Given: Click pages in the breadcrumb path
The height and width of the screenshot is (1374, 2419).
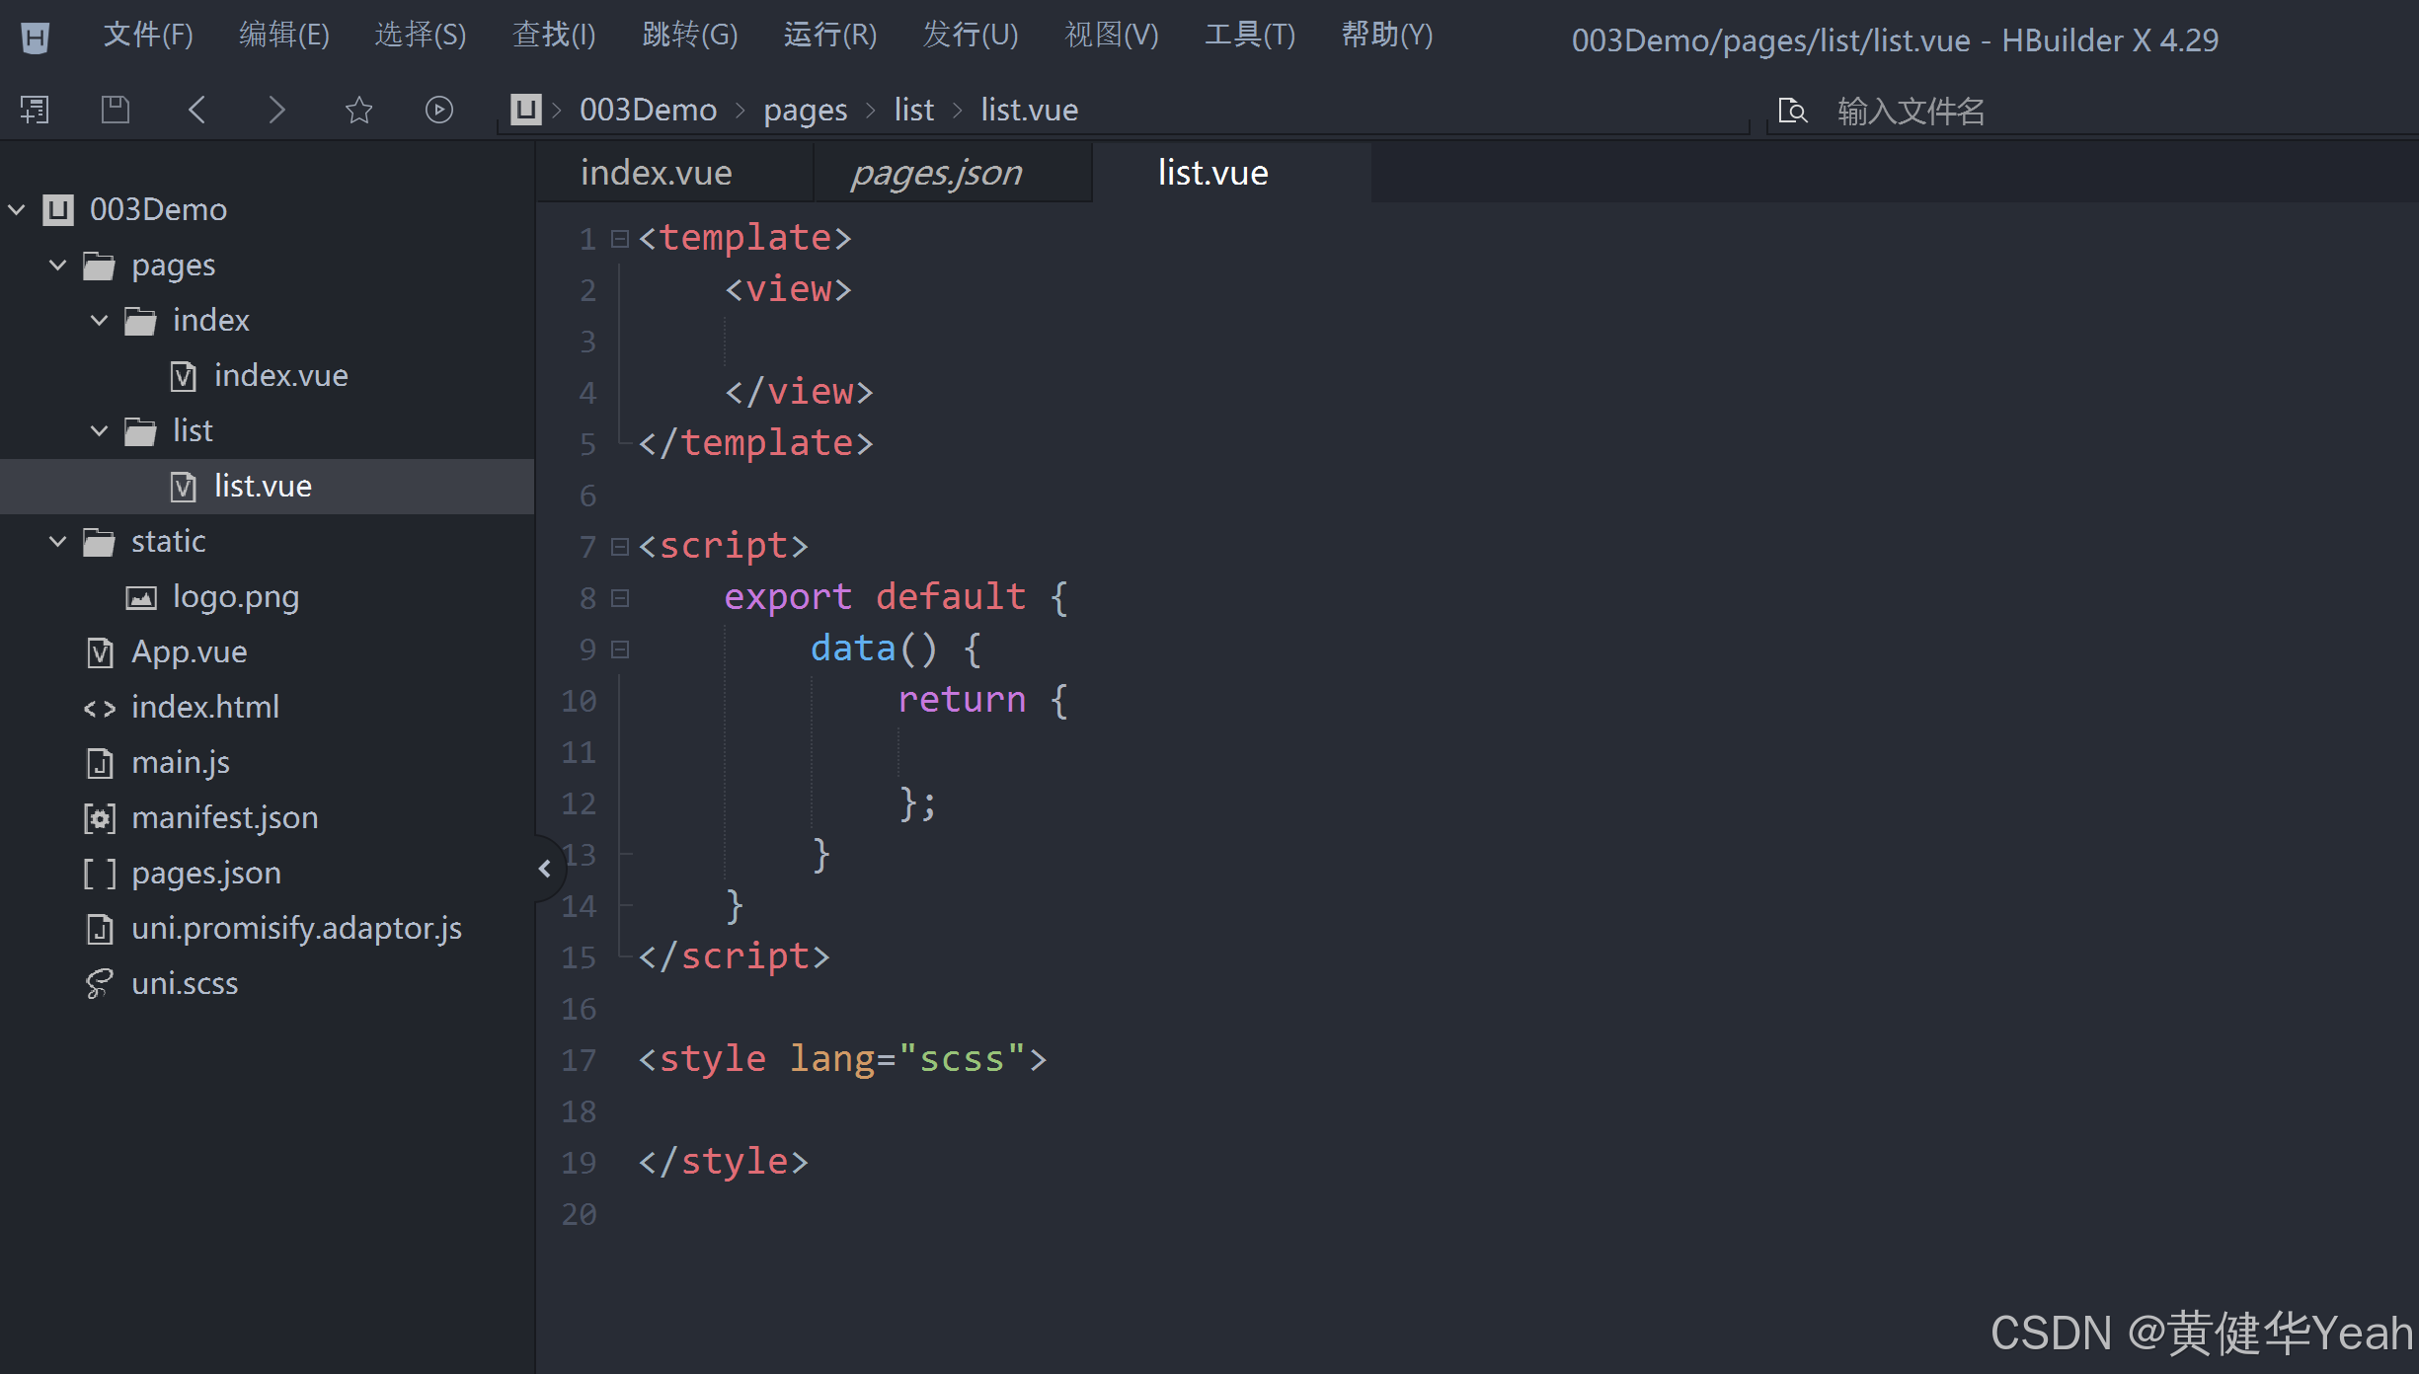Looking at the screenshot, I should [805, 109].
